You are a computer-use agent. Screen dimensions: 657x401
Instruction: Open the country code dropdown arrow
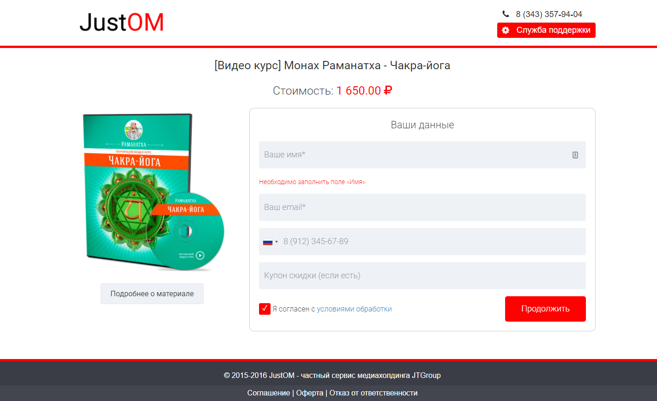(277, 242)
